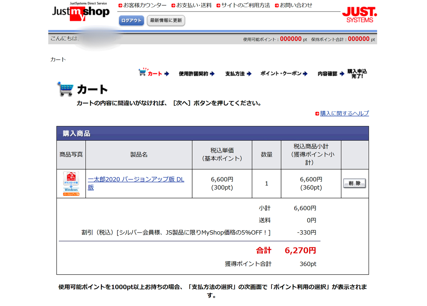Viewport: 427px width, 306px height.
Task: Click the red arrow icon before お客様カウンター
Action: [x=121, y=6]
